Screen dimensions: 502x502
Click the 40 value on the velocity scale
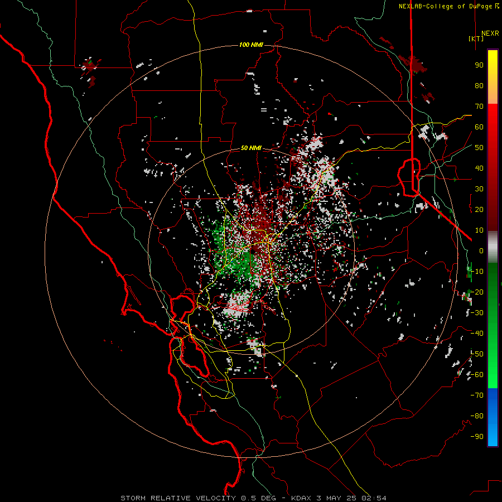coord(479,168)
